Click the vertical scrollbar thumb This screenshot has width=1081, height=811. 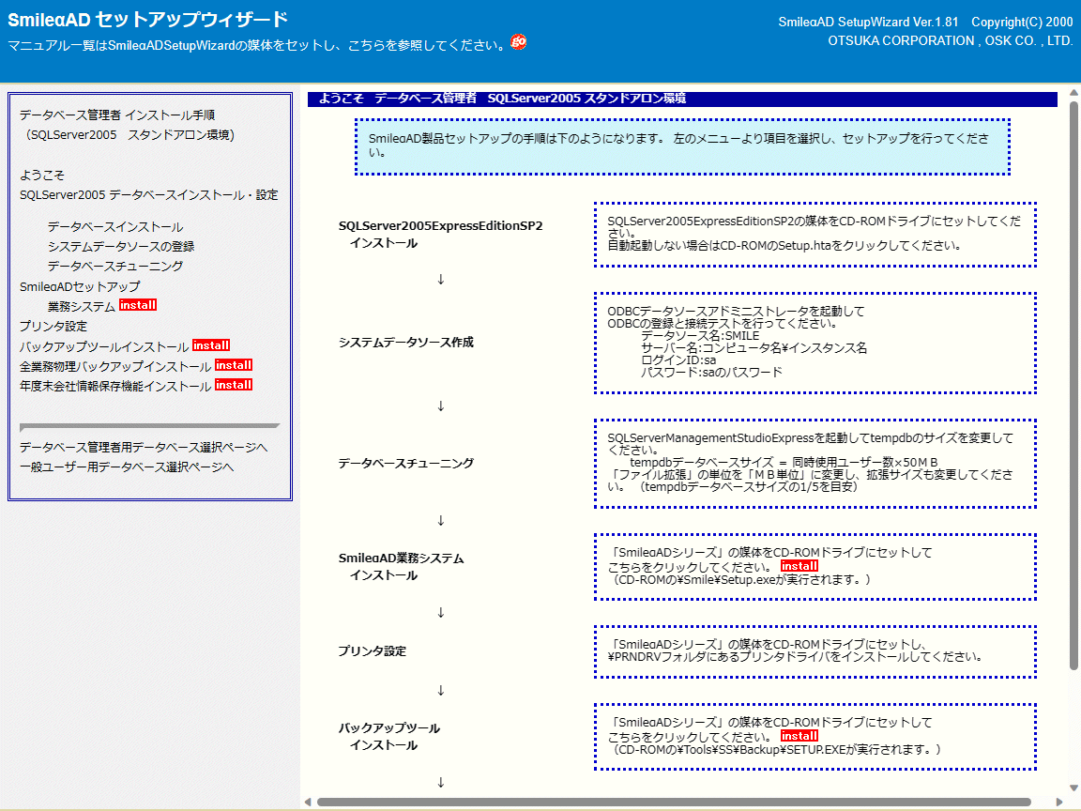point(1073,385)
